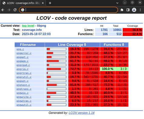144x119 pixels.
Task: Open pngget.c coverage file
Action: pos(22,57)
